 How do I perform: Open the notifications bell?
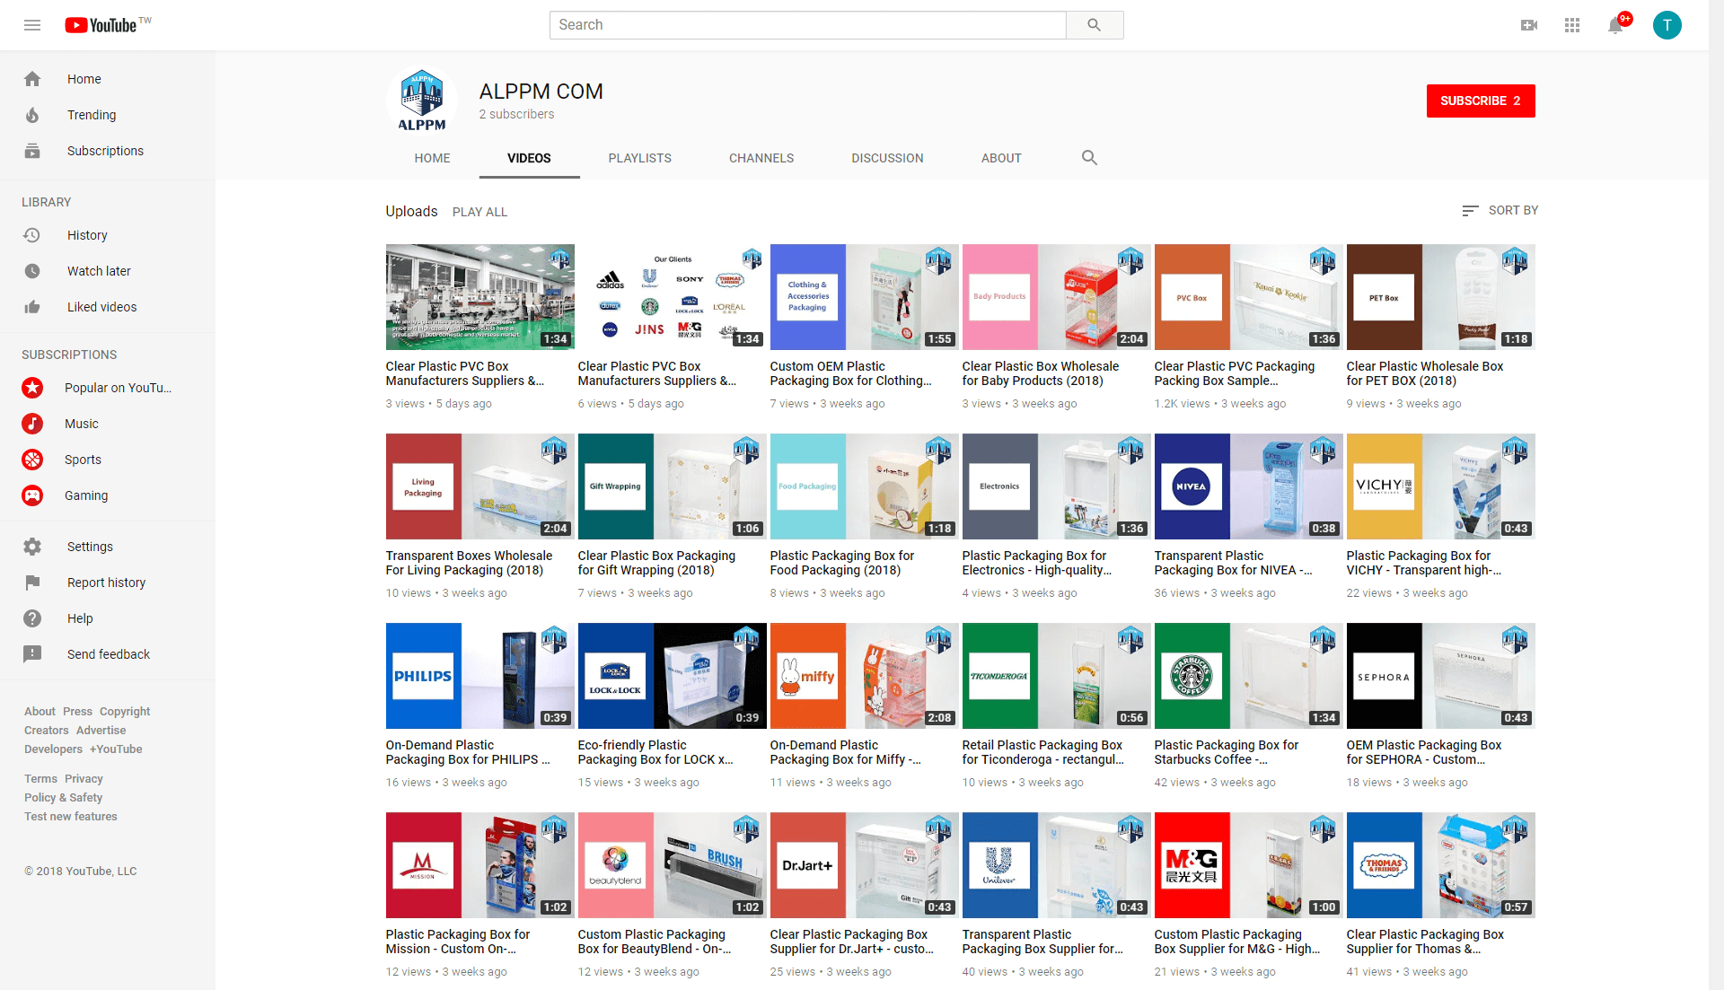coord(1616,25)
